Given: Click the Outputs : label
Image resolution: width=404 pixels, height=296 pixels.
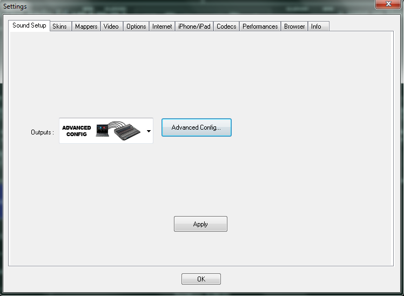Looking at the screenshot, I should coord(42,132).
